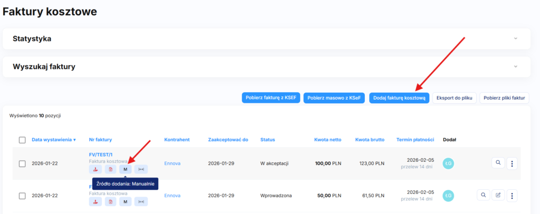This screenshot has width=540, height=214.
Task: Check the first invoice row checkbox
Action: [x=22, y=163]
